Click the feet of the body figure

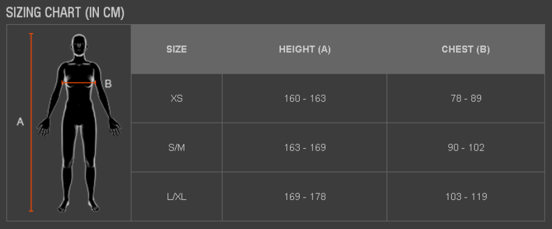(79, 205)
